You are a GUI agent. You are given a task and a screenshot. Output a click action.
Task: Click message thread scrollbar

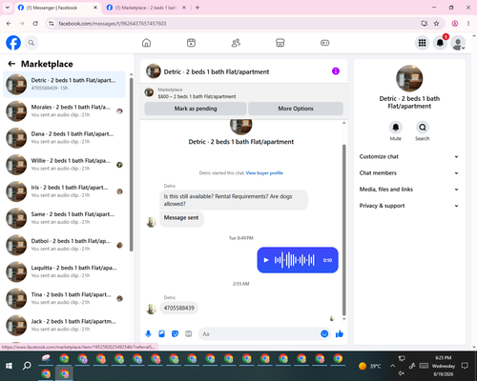point(343,230)
